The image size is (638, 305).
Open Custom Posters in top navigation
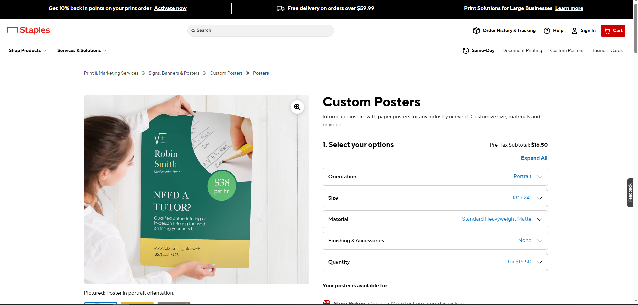567,51
